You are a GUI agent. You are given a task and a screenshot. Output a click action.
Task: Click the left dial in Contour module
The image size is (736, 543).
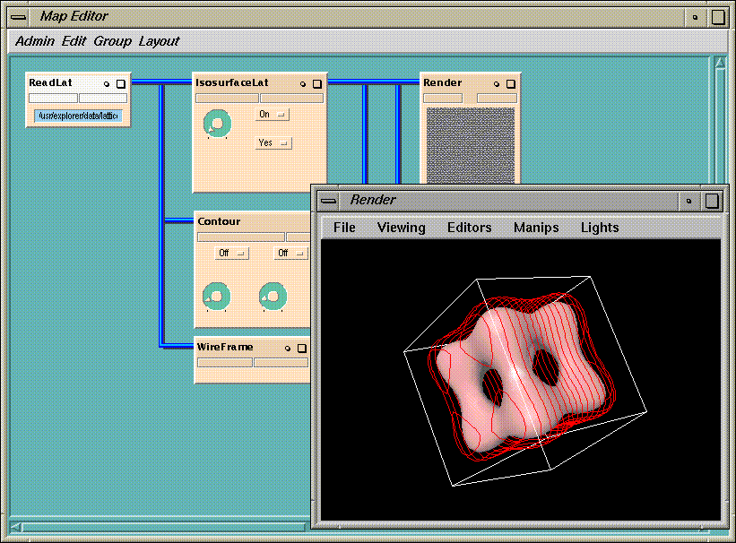pyautogui.click(x=217, y=294)
